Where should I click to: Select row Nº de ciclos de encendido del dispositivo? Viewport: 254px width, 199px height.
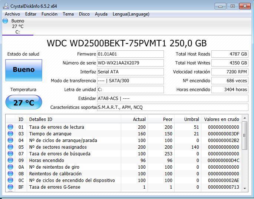pyautogui.click(x=123, y=180)
